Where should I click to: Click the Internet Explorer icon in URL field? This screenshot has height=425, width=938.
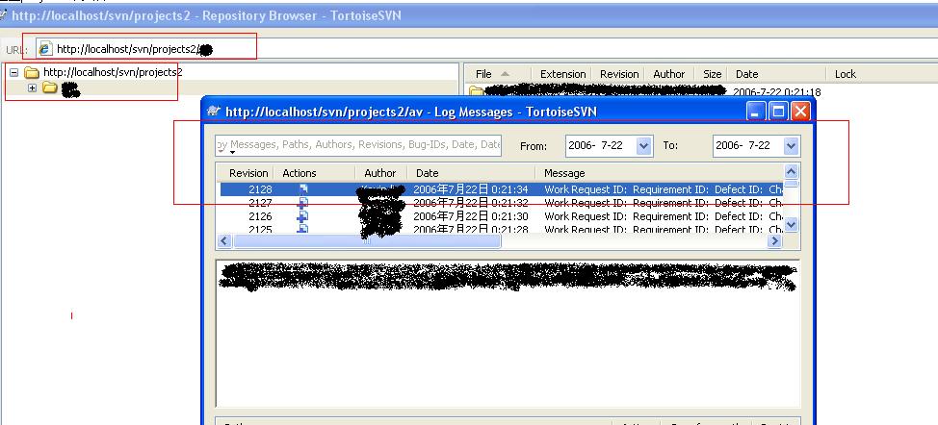click(x=45, y=49)
